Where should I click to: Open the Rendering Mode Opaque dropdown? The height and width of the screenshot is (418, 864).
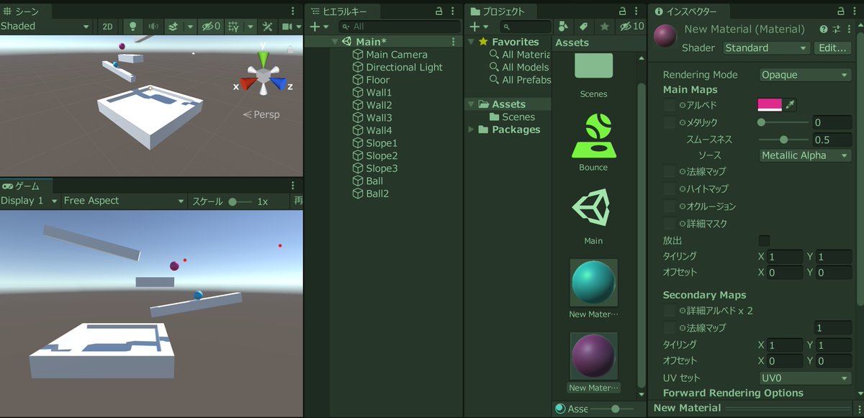pos(804,74)
